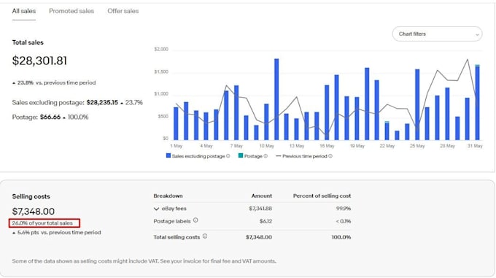Click the 26.0% of your total sales text

tap(42, 223)
